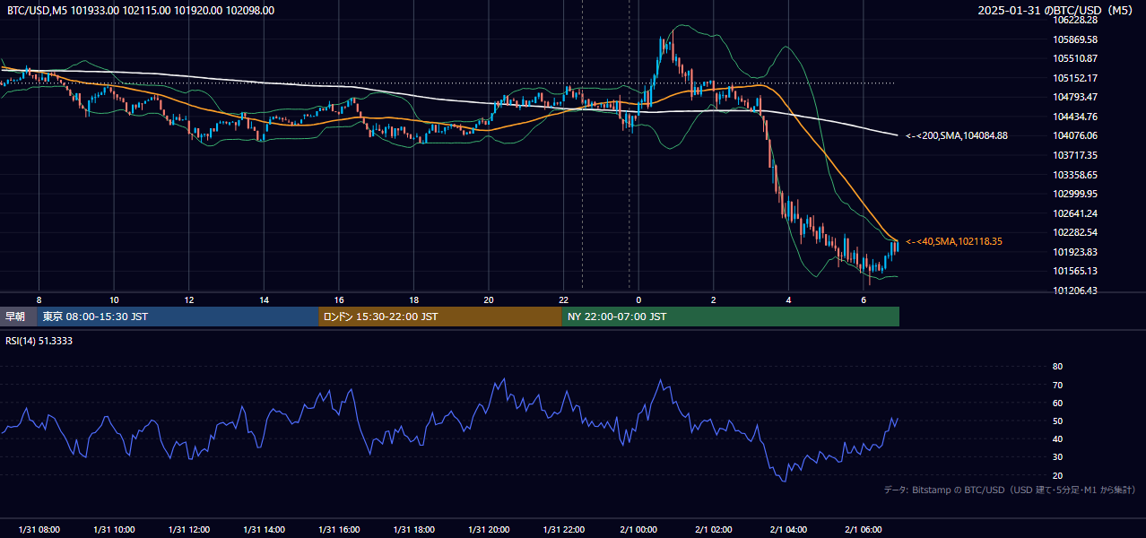Click the ロンドン 15:30-22:00 JST session bar
Screen dimensions: 1146x538
(x=440, y=317)
